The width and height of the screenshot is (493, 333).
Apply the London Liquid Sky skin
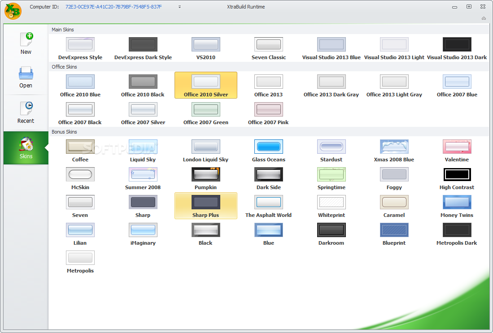[x=206, y=151]
